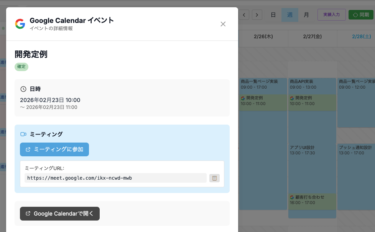The image size is (375, 232).
Task: Click the clock icon beside 日時
Action: tap(23, 89)
